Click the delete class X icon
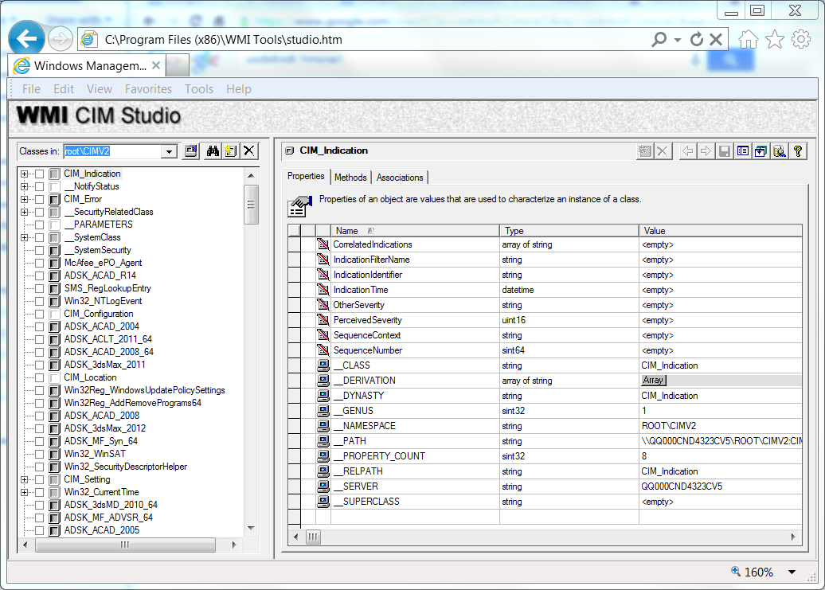The width and height of the screenshot is (825, 590). point(249,151)
